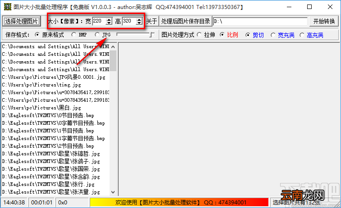Decrease height with down spinner arrow
This screenshot has width=341, height=208.
click(139, 23)
